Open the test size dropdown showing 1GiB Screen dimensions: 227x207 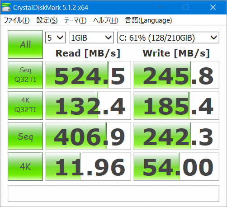[91, 38]
